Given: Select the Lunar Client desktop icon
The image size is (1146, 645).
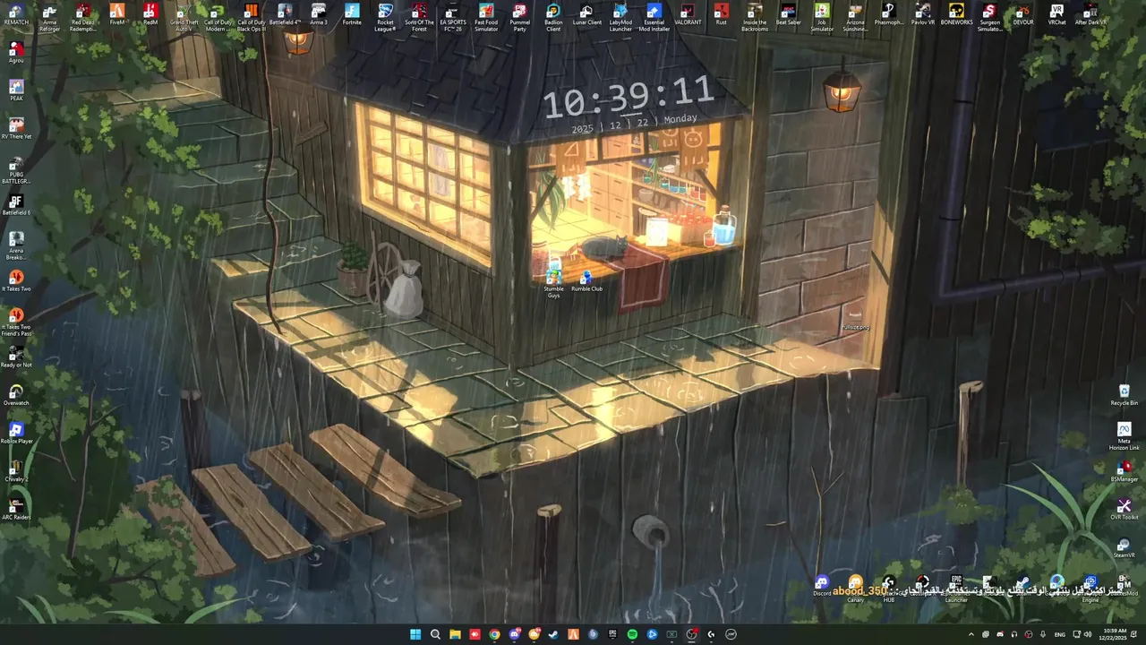Looking at the screenshot, I should [x=587, y=15].
